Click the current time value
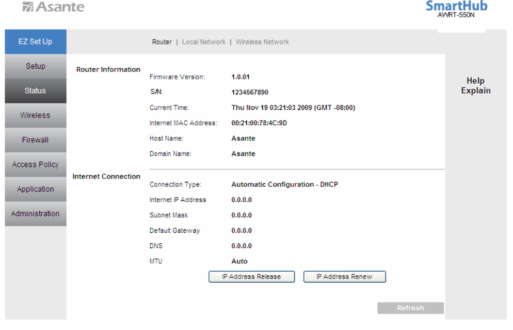This screenshot has width=513, height=330. (x=293, y=108)
